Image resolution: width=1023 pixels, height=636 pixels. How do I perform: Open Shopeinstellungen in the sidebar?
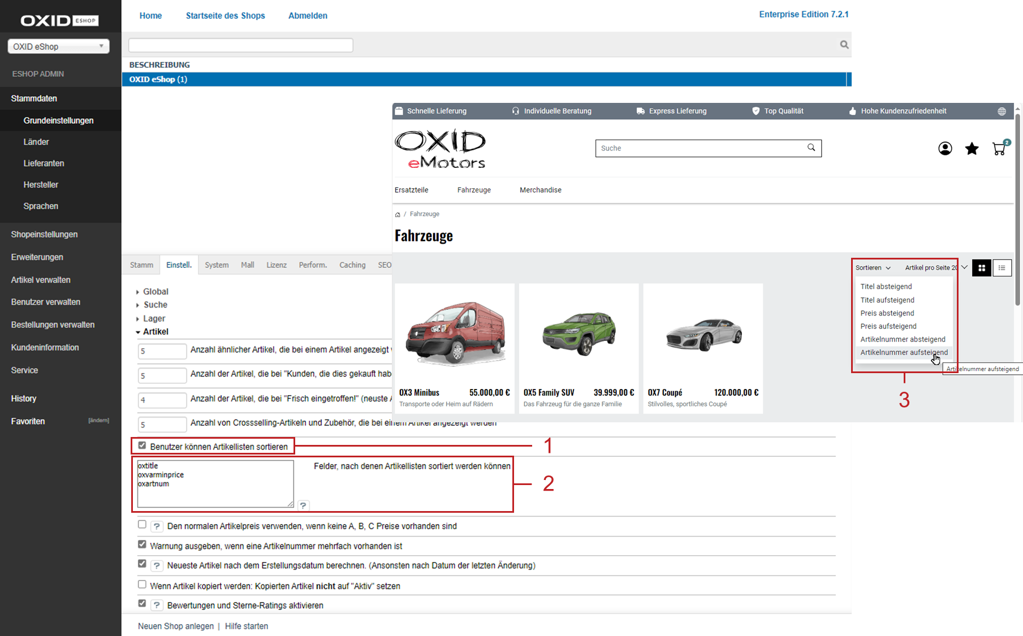point(44,235)
